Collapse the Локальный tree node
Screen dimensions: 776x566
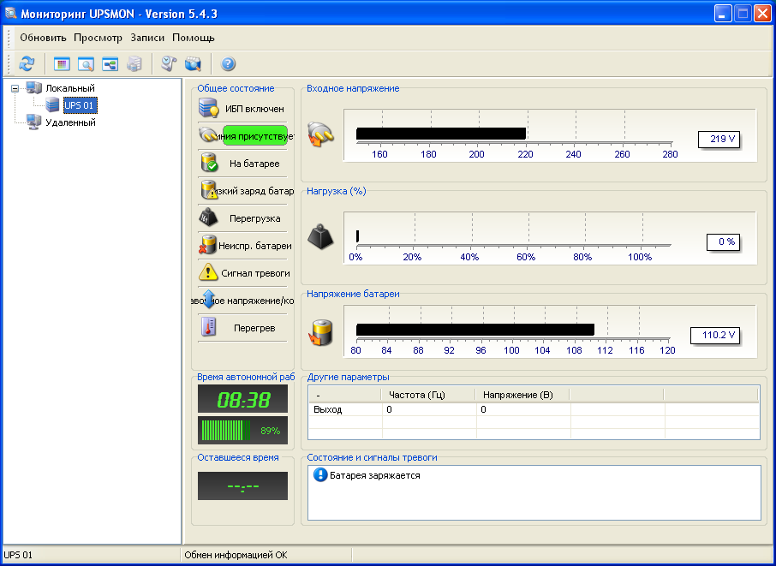(x=15, y=88)
